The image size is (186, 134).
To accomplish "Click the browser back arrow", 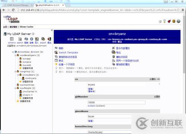I will [x=4, y=10].
